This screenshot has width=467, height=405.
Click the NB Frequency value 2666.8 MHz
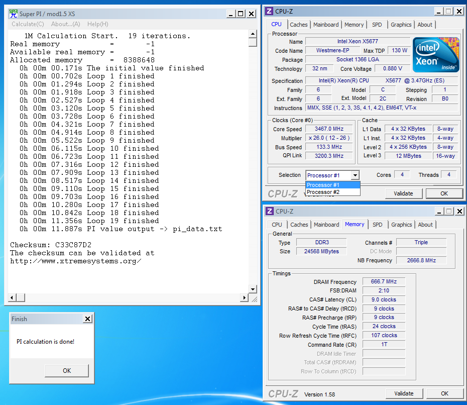coord(421,260)
